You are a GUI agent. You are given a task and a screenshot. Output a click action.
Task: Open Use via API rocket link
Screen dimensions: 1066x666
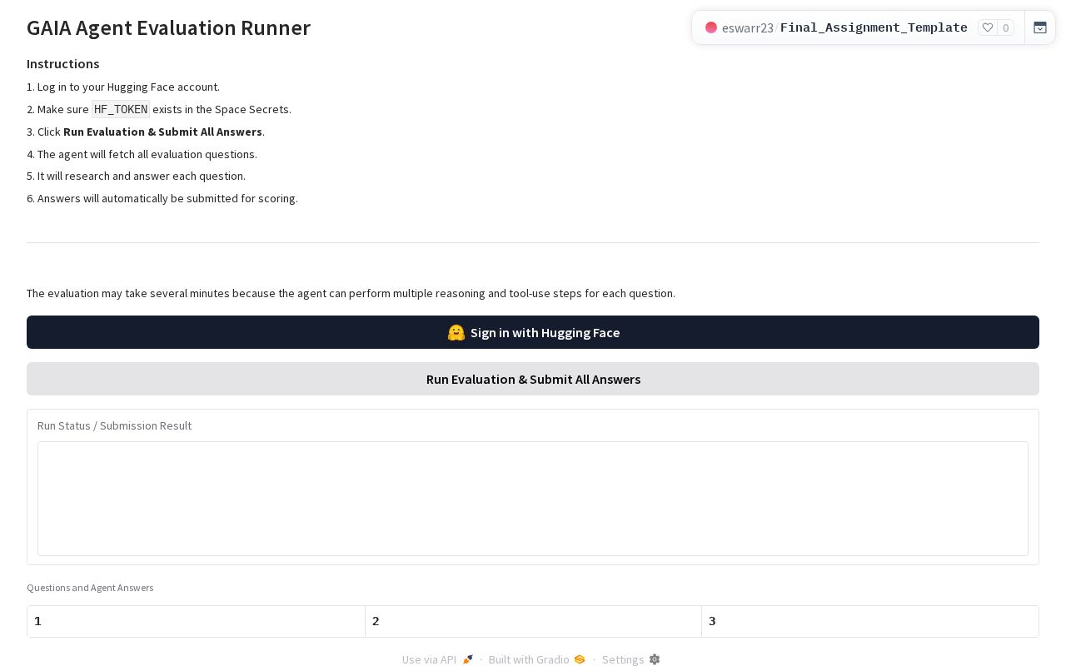click(437, 659)
